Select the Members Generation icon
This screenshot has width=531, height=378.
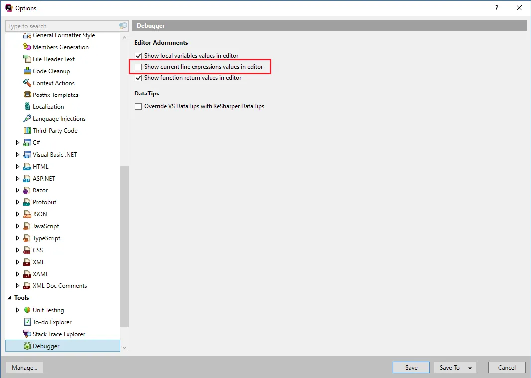(27, 47)
